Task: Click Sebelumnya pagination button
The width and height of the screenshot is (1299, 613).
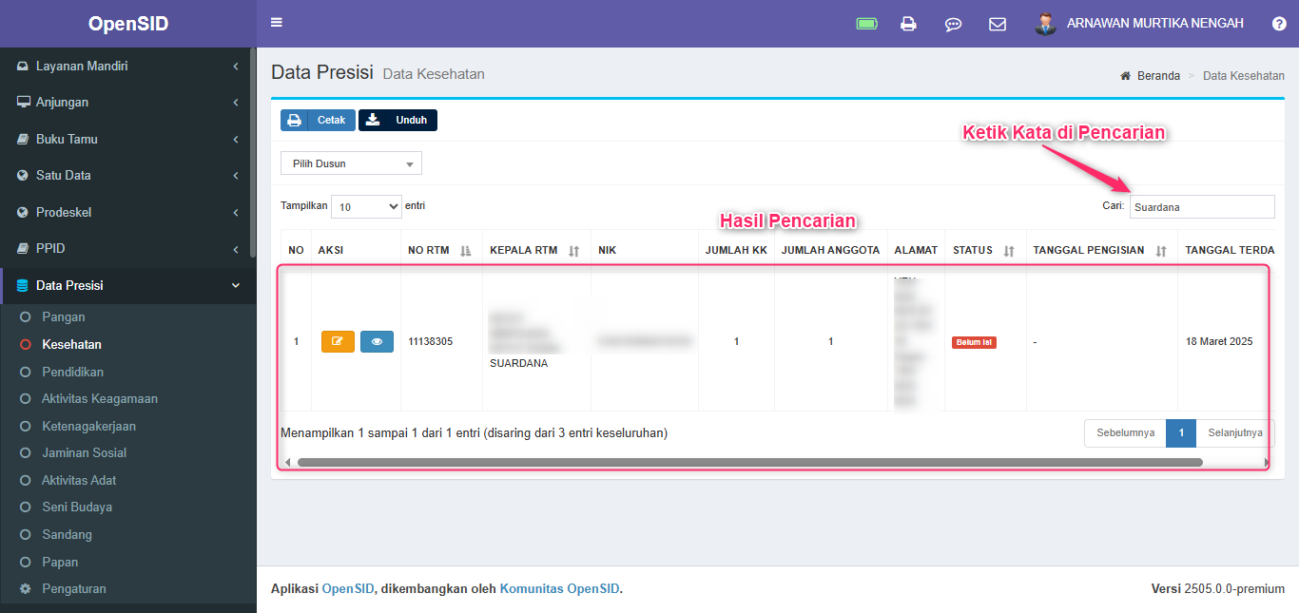Action: click(1125, 433)
